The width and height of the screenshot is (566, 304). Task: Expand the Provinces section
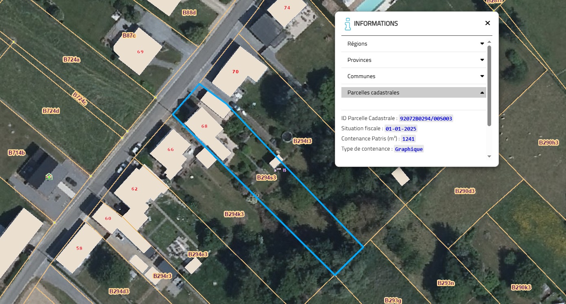pos(413,60)
